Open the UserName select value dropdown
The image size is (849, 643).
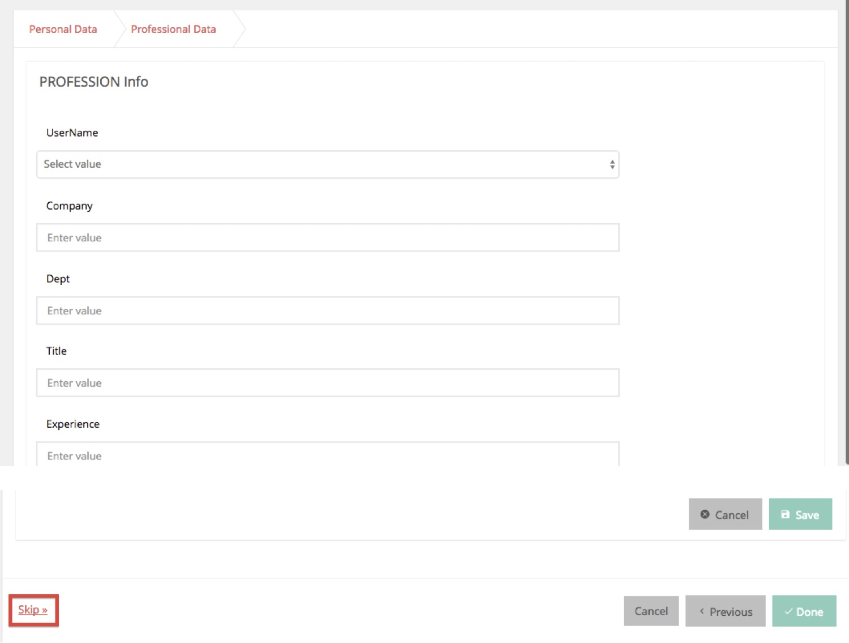(x=327, y=164)
